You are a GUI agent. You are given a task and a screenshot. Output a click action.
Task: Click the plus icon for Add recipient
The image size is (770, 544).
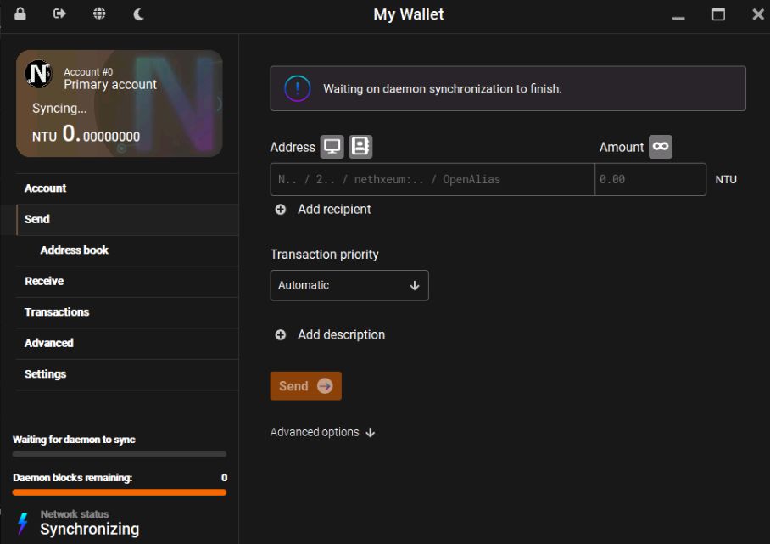coord(281,210)
